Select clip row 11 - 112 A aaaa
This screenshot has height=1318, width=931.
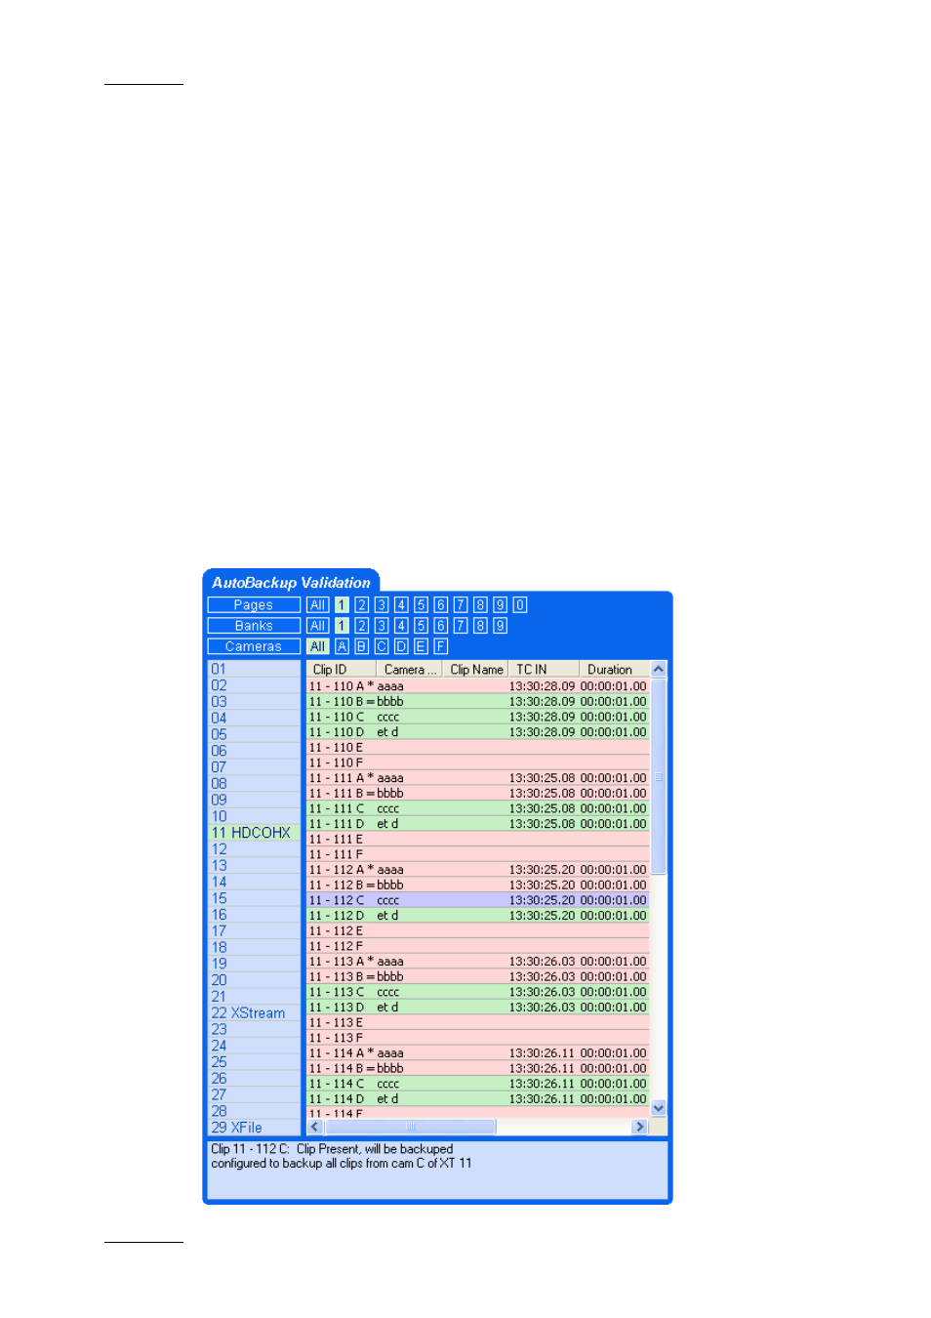click(x=478, y=870)
